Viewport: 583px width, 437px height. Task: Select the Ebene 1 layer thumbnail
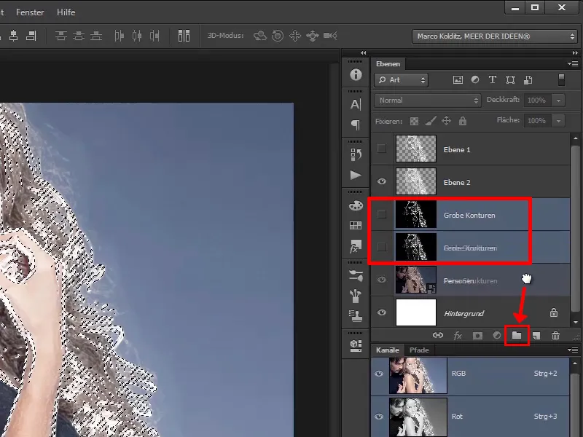tap(415, 149)
